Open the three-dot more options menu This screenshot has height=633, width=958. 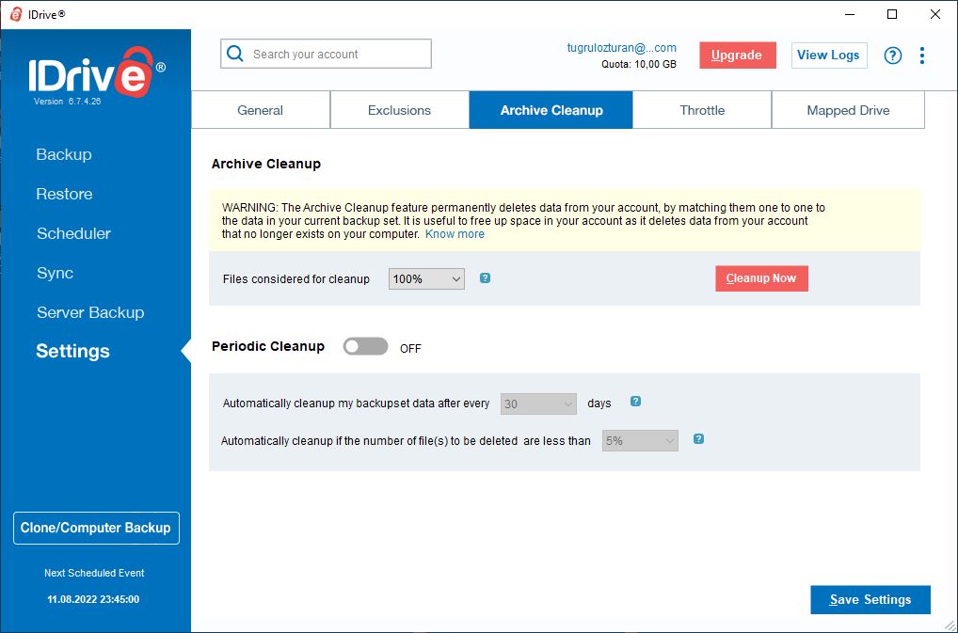pos(922,55)
